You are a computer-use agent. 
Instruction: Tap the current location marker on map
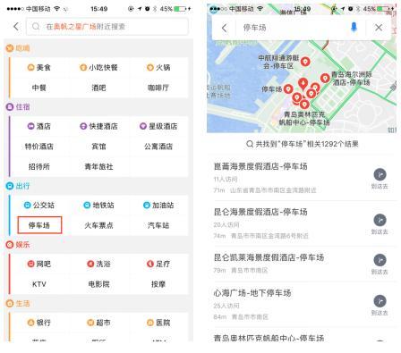pyautogui.click(x=303, y=84)
